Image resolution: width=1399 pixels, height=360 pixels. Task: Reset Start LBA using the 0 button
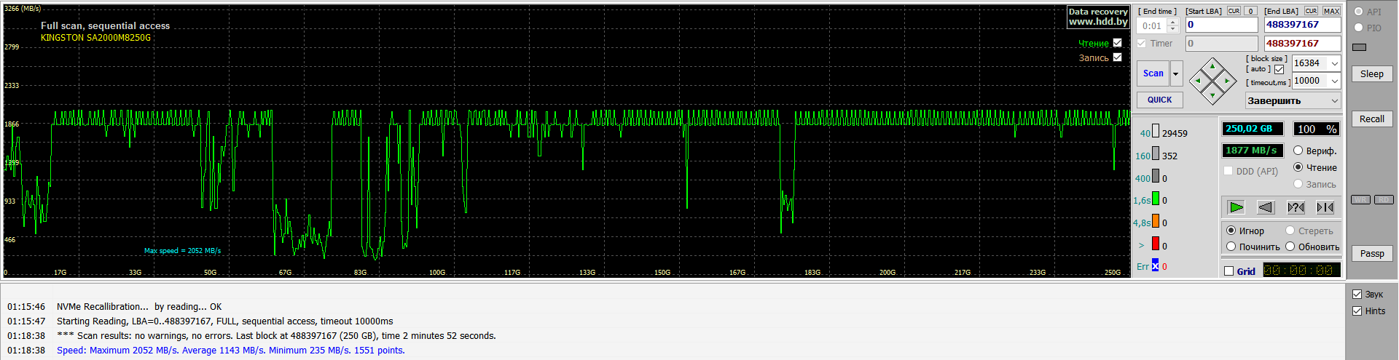pos(1250,11)
